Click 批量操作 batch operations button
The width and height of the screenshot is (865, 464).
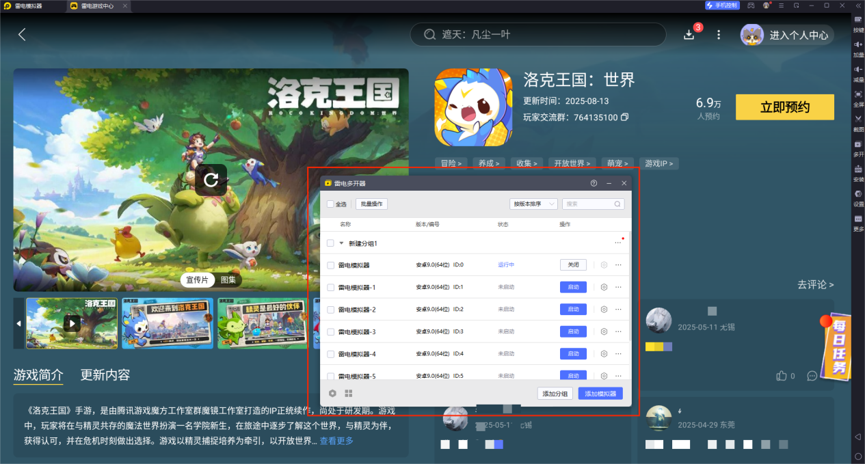[x=371, y=204]
